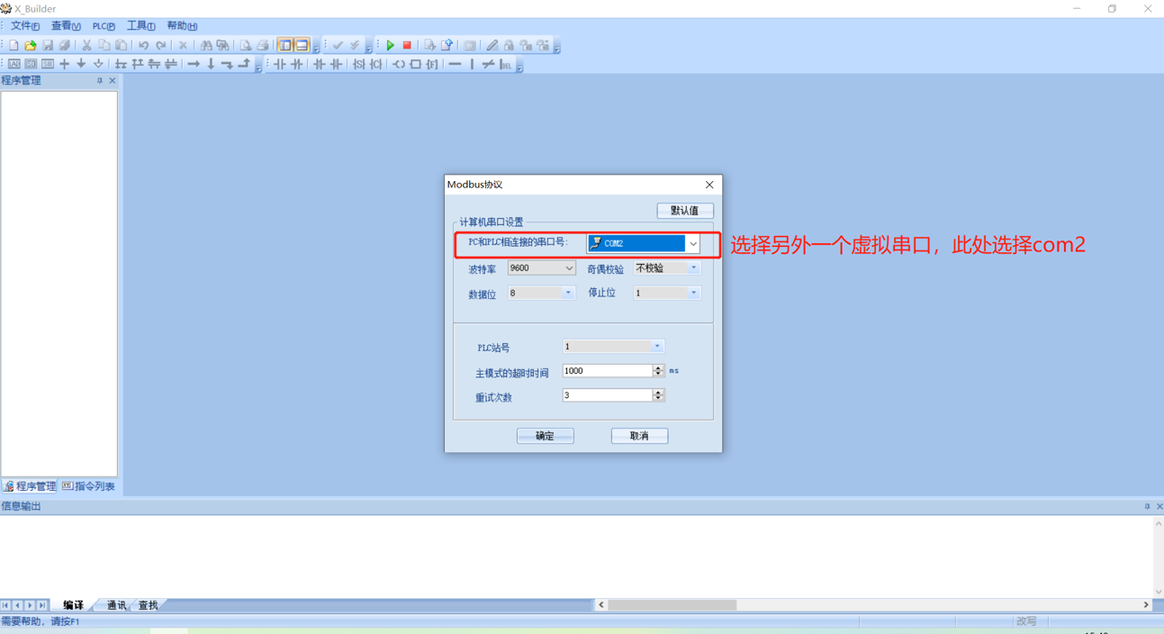Open the 文件 menu
The image size is (1164, 634).
tap(24, 26)
